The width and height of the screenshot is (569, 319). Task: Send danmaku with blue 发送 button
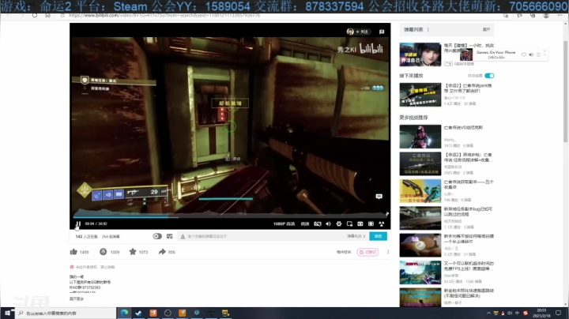coord(378,236)
